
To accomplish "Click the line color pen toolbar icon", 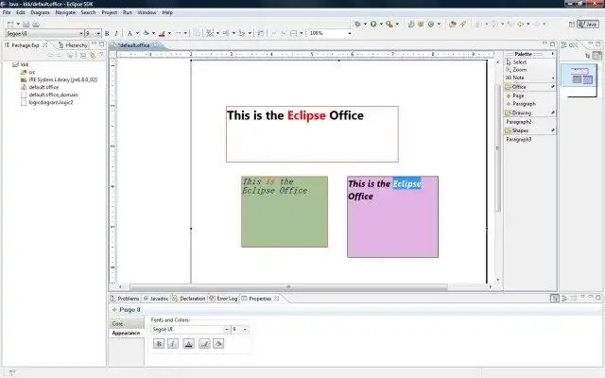I will click(162, 34).
